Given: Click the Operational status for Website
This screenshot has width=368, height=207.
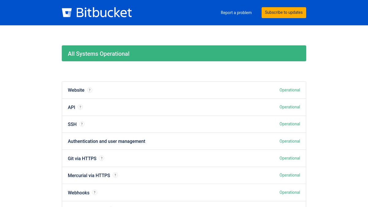Looking at the screenshot, I should [x=290, y=90].
